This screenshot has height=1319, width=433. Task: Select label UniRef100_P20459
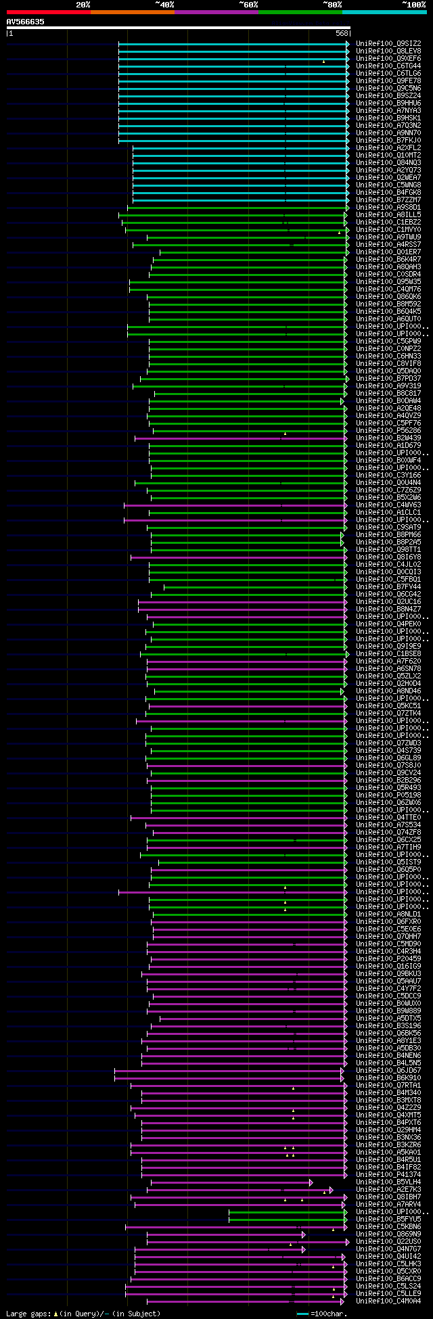pyautogui.click(x=388, y=959)
